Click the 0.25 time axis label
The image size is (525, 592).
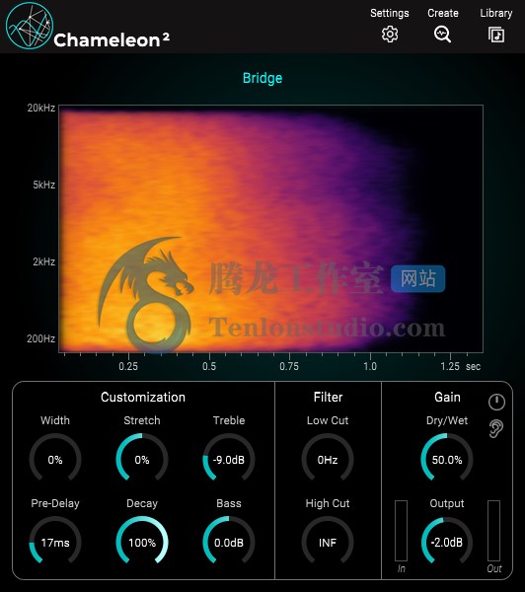[128, 366]
